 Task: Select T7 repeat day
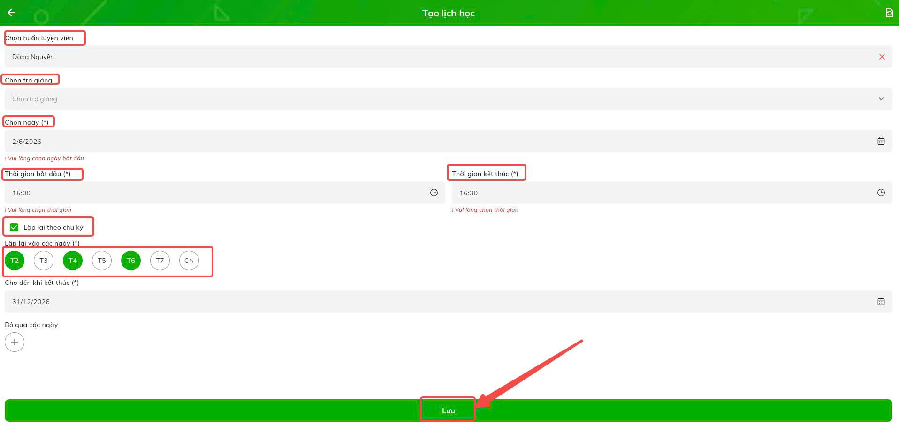point(160,261)
